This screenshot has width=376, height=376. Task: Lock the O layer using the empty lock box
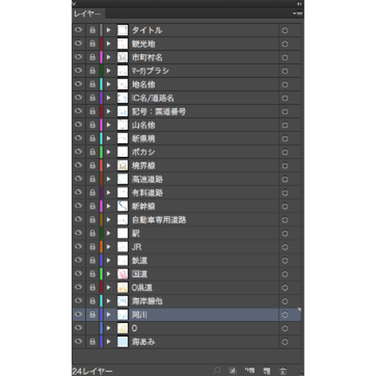pyautogui.click(x=92, y=328)
